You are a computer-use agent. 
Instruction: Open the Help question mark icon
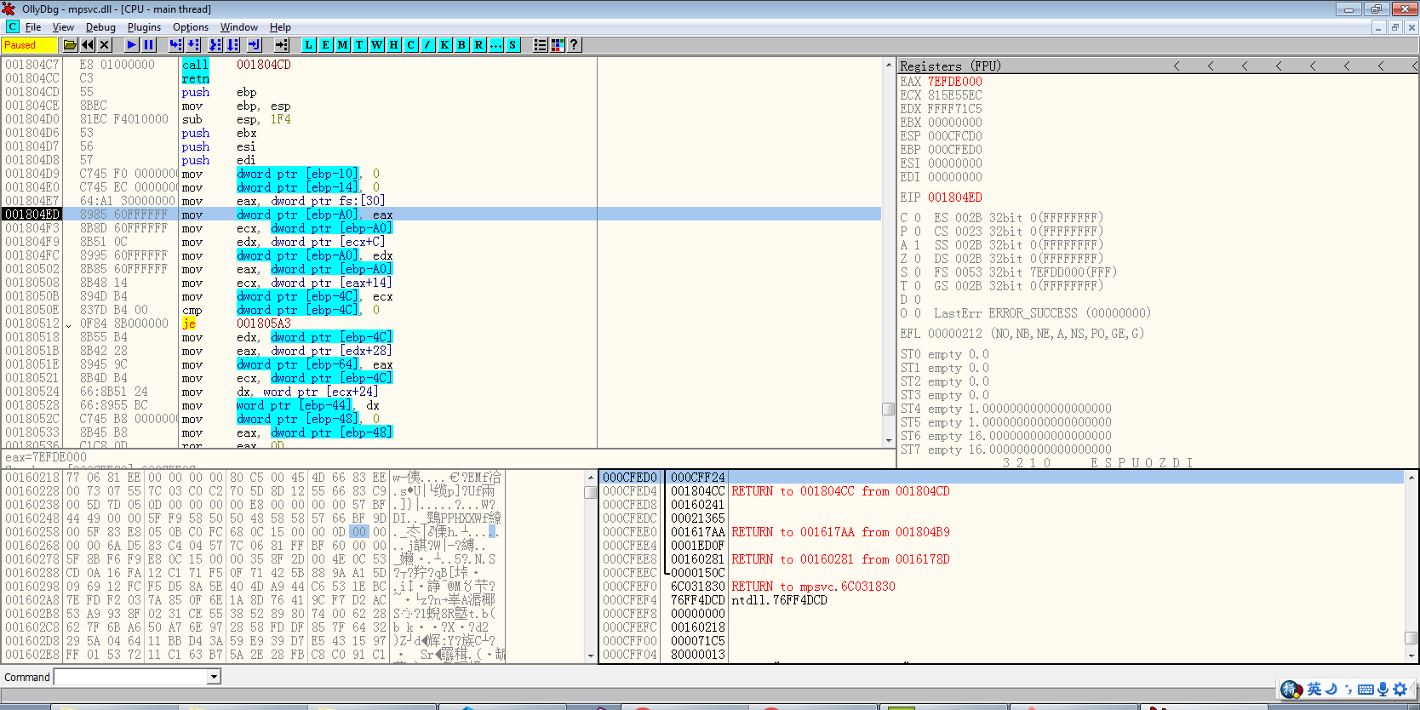(575, 45)
